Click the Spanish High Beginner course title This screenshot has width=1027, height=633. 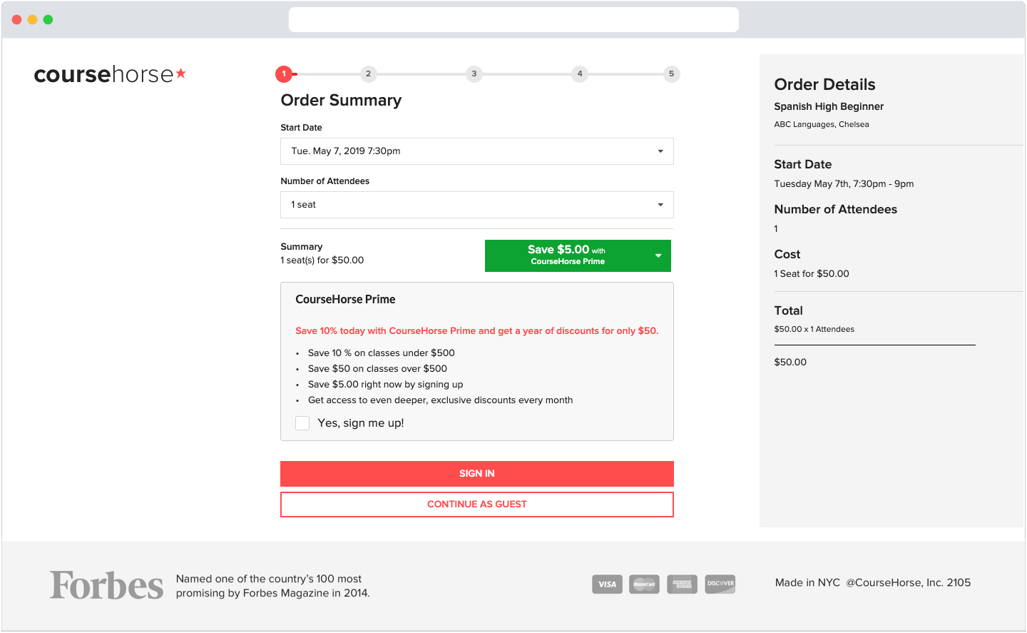pos(829,106)
